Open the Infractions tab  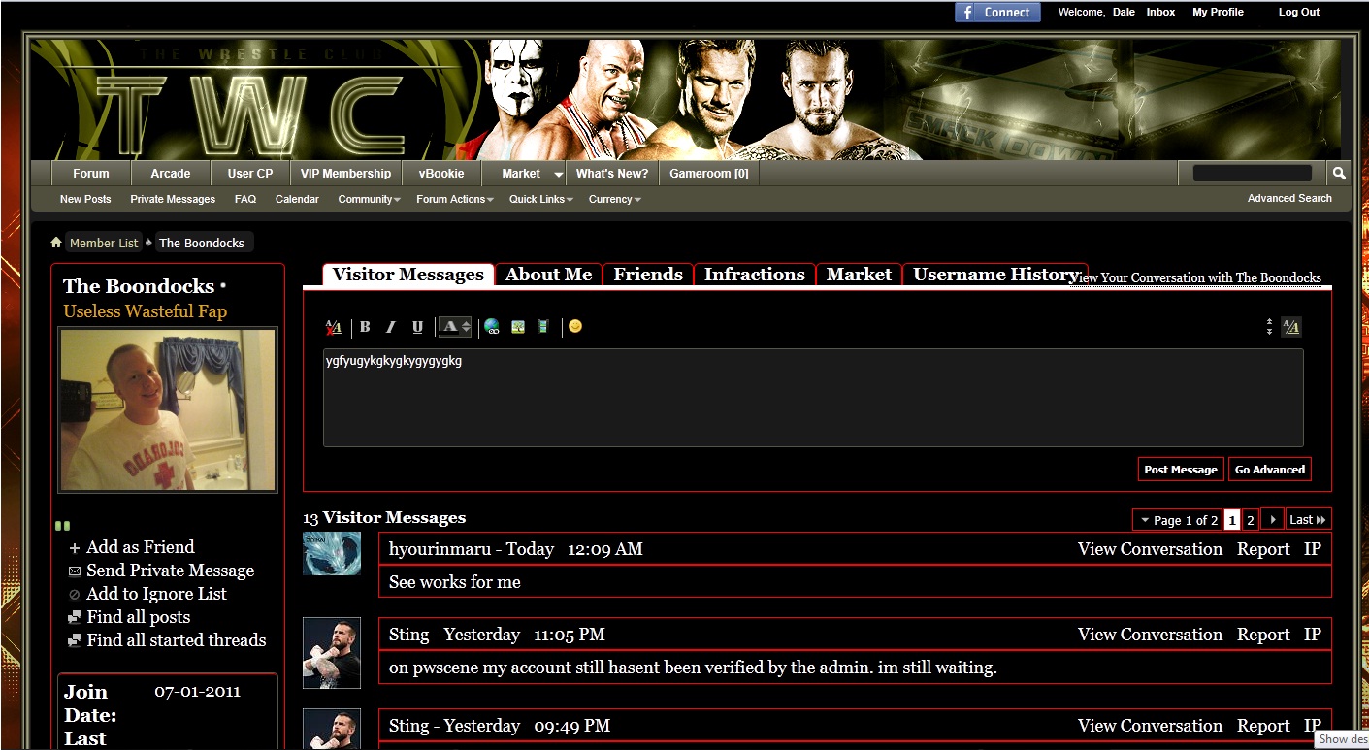tap(754, 275)
